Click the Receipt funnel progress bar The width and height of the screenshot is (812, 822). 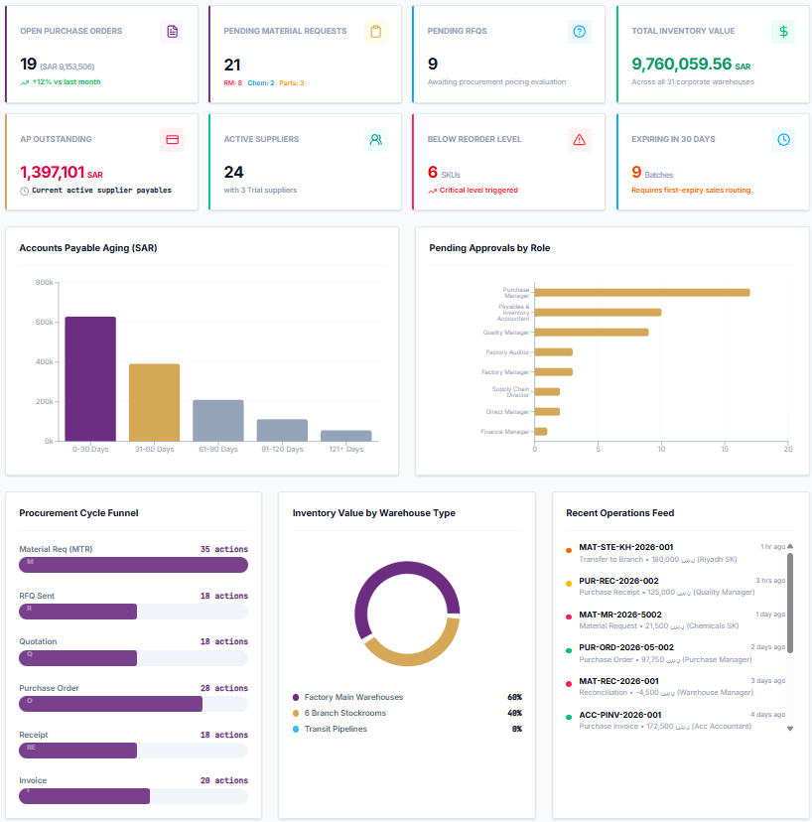click(x=133, y=751)
